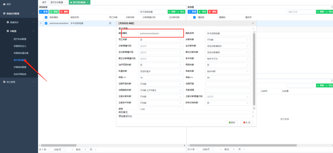Collapse the BI配置 sidebar submenu
333x153 pixels.
coord(33,31)
